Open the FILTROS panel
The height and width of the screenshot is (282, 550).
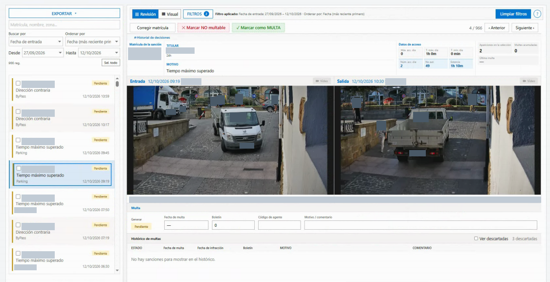pos(198,14)
